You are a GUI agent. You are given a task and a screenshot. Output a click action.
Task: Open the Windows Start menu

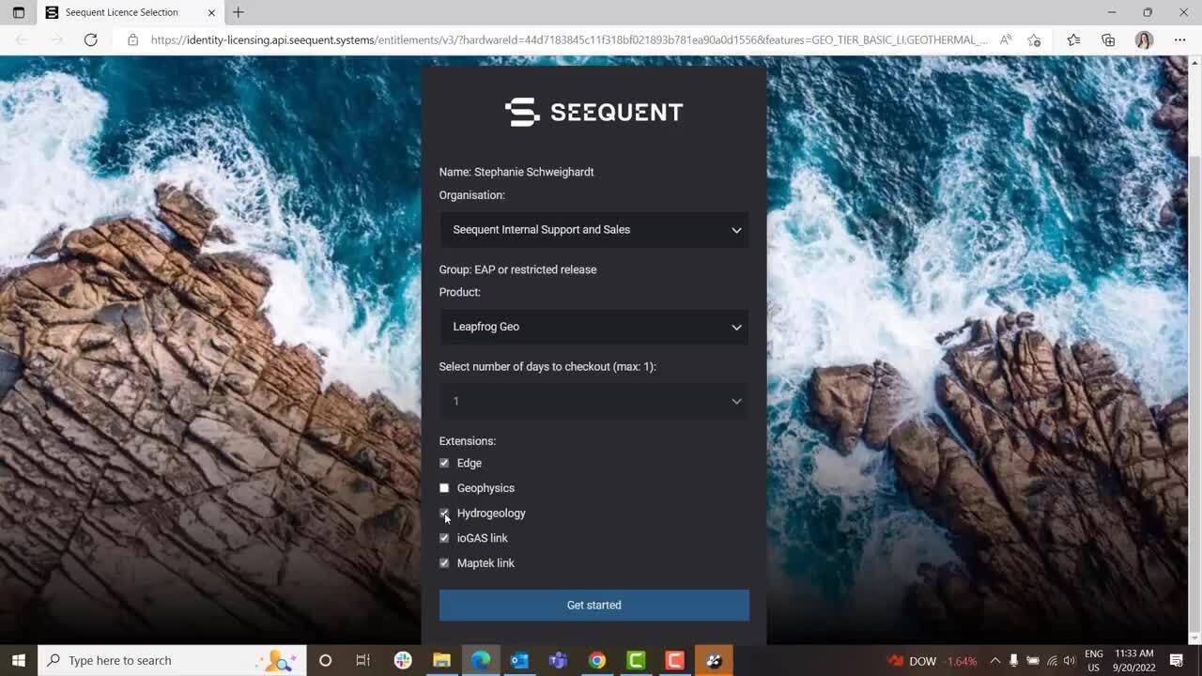19,660
